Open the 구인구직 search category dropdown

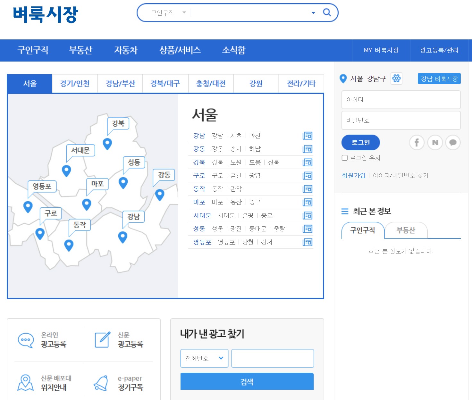coord(167,13)
